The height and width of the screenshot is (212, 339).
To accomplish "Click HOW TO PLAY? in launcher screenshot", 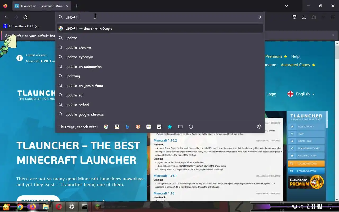I will point(306,127).
